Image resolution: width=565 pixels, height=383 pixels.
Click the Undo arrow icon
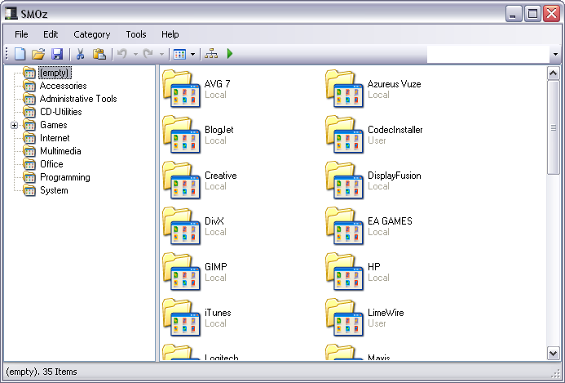coord(122,54)
